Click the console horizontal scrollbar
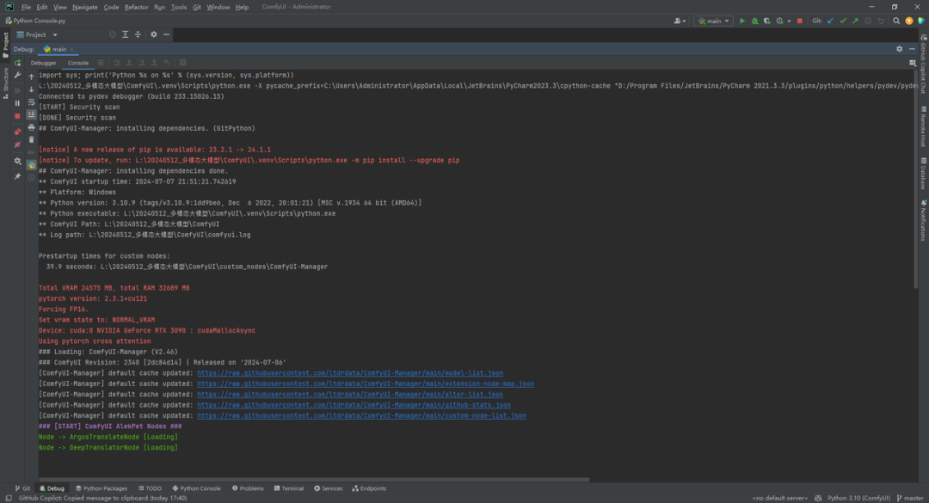 pyautogui.click(x=314, y=479)
